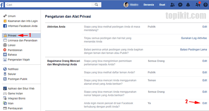The height and width of the screenshot is (111, 209).
Task: Click the Pengenalan Wajah icon
Action: point(5,60)
